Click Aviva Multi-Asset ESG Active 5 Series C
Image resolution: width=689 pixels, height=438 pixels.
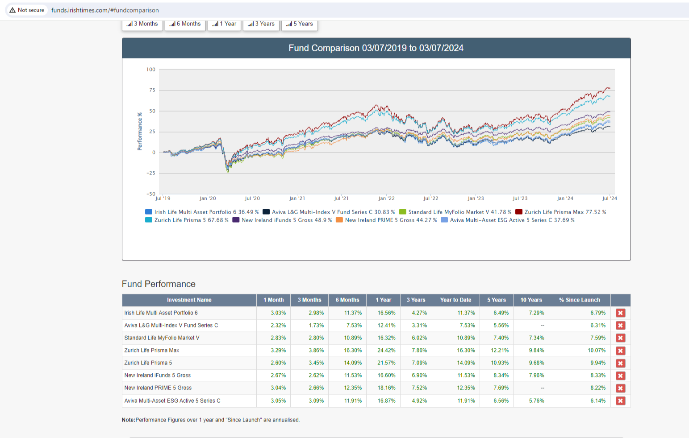coord(172,401)
